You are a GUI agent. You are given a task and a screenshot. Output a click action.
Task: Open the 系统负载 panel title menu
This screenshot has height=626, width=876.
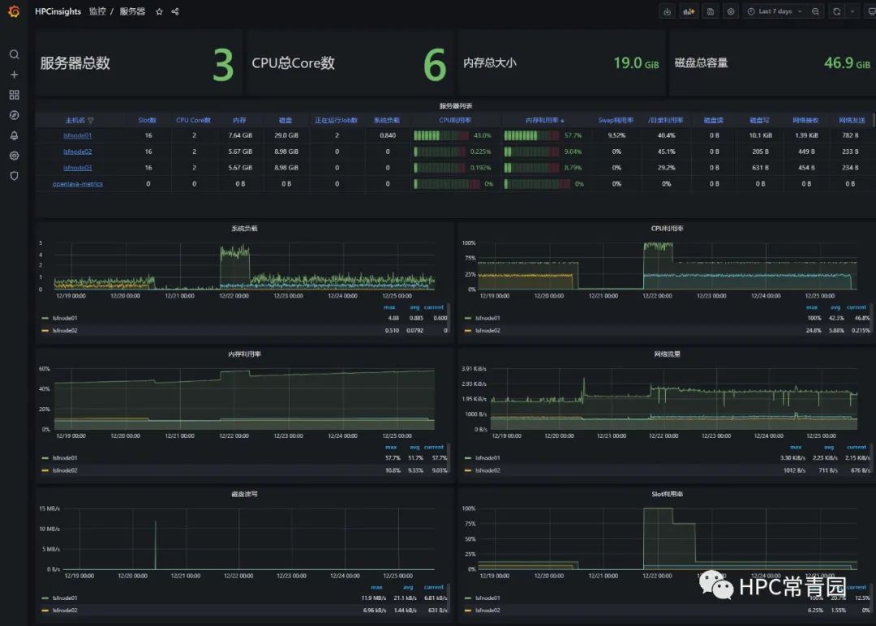click(245, 229)
